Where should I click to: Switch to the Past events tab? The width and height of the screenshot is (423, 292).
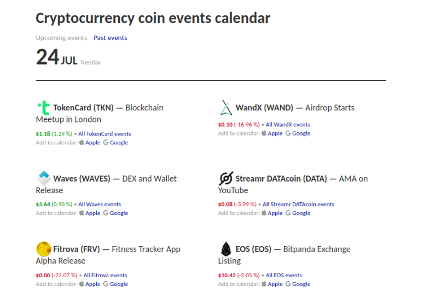coord(110,38)
